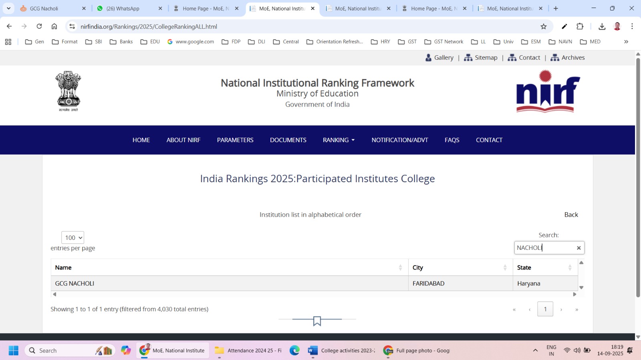641x360 pixels.
Task: Click the FARIDABAD cell
Action: coord(460,284)
